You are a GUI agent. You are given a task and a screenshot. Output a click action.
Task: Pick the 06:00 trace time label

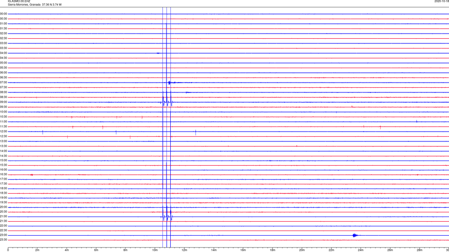[x=4, y=73]
